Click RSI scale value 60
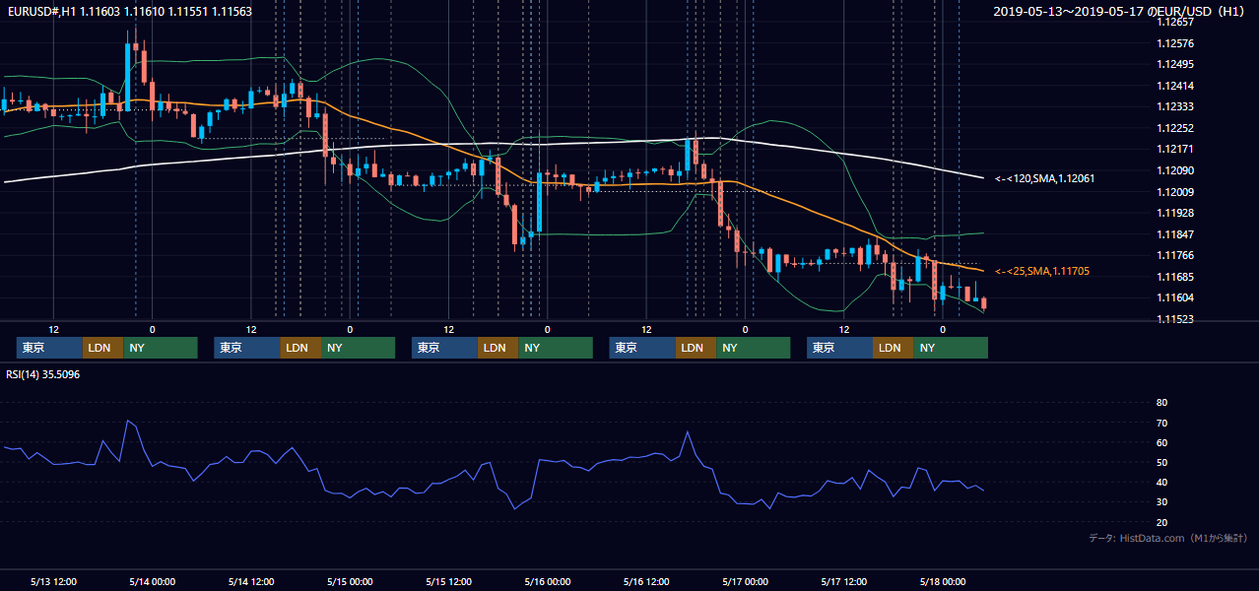The image size is (1259, 591). (x=1161, y=442)
